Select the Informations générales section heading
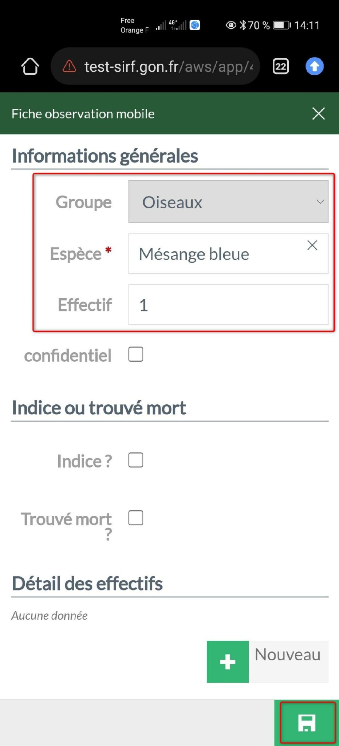 coord(105,156)
